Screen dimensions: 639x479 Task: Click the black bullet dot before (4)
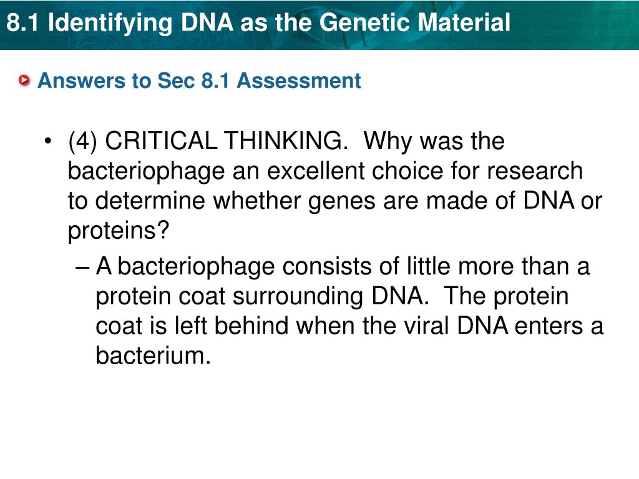(x=48, y=141)
